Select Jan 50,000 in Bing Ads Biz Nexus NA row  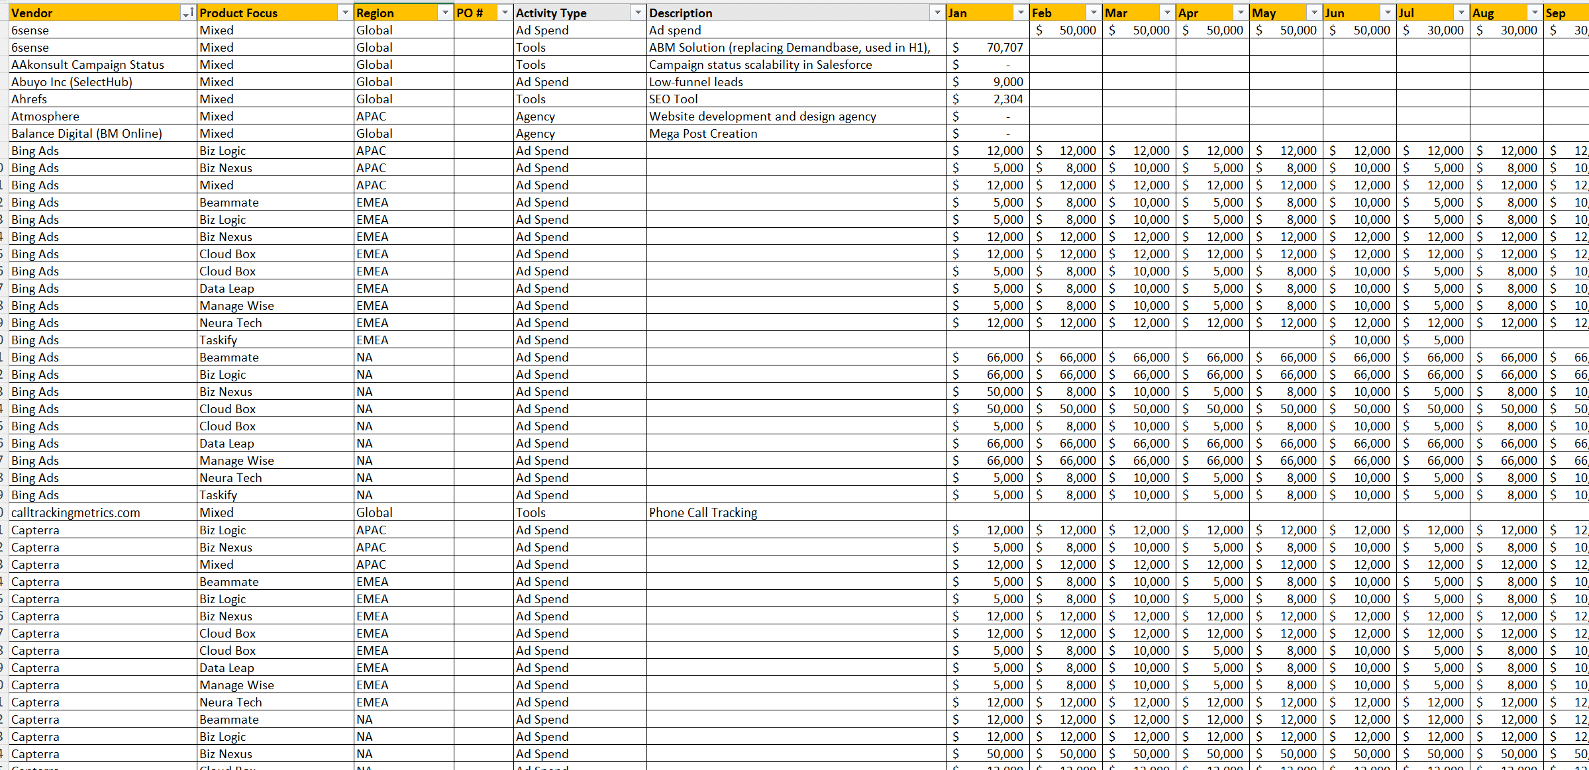pyautogui.click(x=988, y=391)
